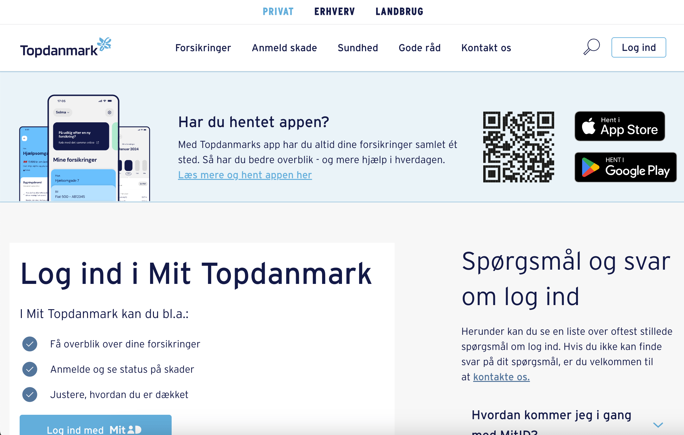Click the Log ind button in header
The width and height of the screenshot is (684, 435).
[639, 47]
